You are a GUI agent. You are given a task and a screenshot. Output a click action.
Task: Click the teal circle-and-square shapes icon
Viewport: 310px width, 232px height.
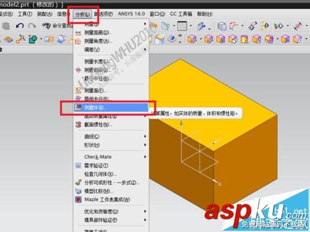coord(33,39)
